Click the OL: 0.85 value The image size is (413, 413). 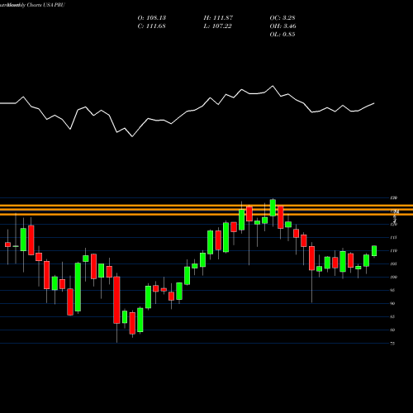282,35
